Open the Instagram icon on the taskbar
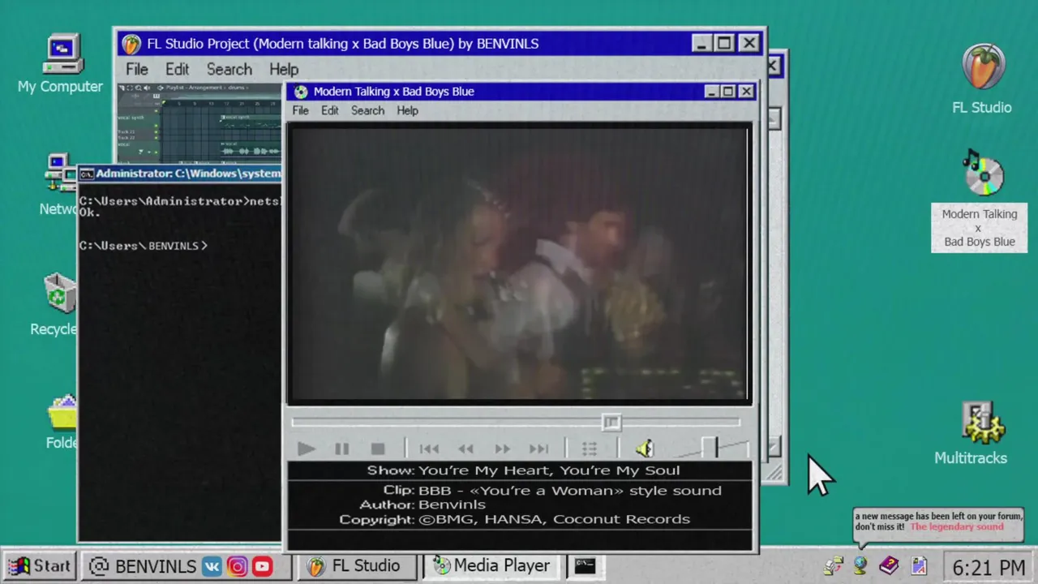 237,566
